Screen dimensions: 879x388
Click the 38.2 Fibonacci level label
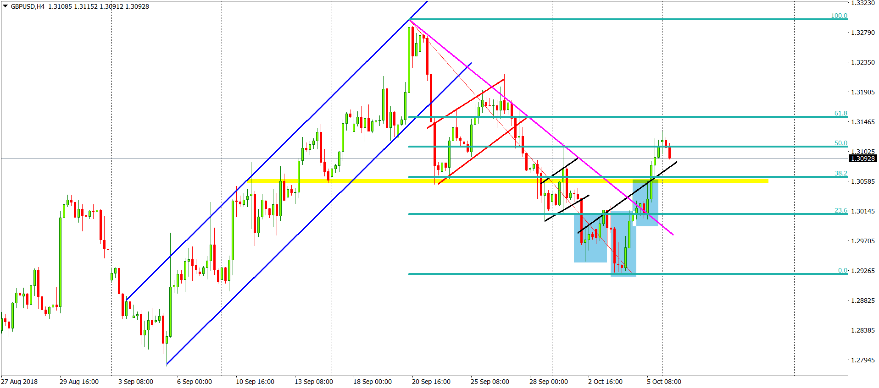click(841, 173)
